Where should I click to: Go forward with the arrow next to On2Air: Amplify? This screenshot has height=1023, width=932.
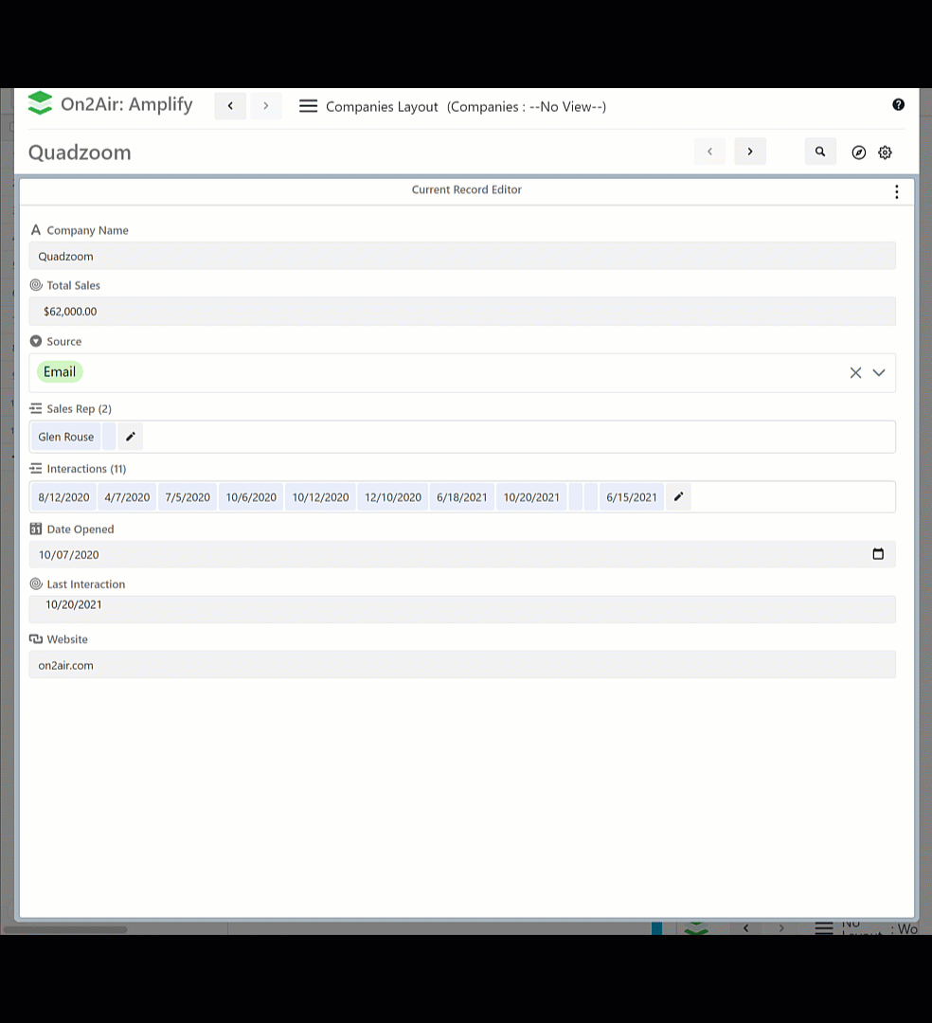click(x=265, y=106)
